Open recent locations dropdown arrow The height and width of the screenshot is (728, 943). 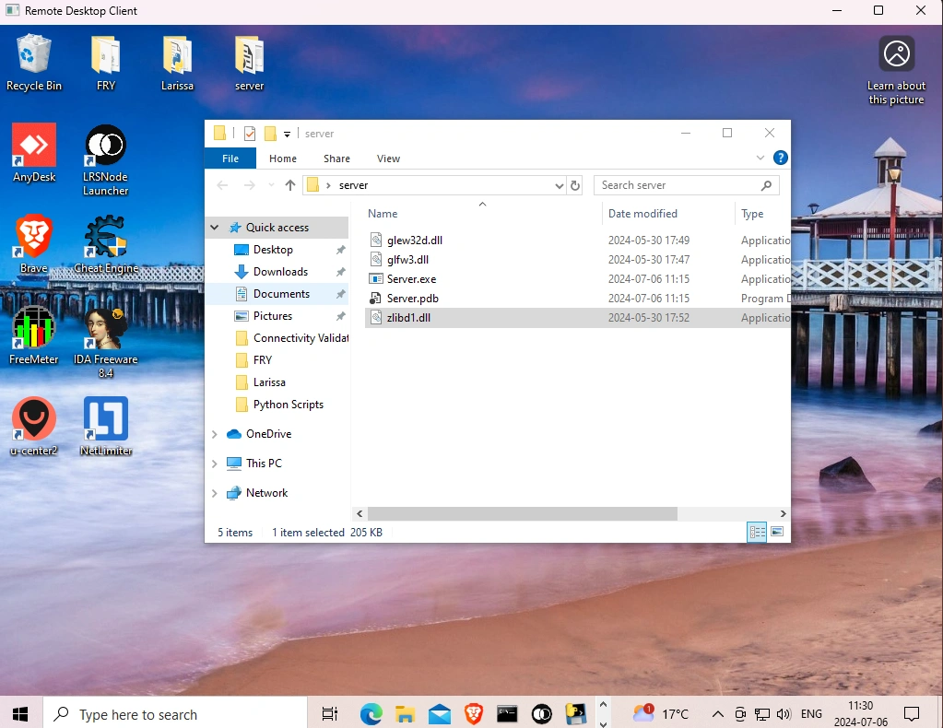[271, 185]
